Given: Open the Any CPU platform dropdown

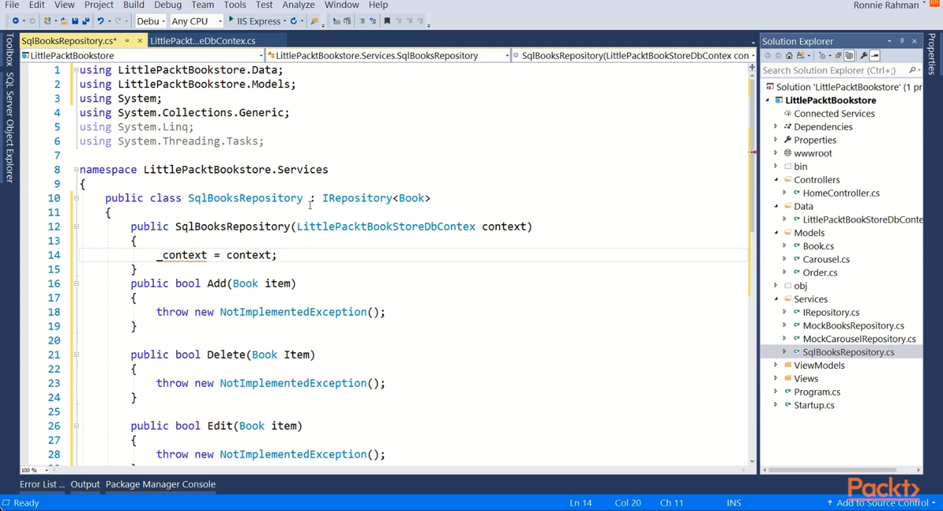Looking at the screenshot, I should point(196,20).
